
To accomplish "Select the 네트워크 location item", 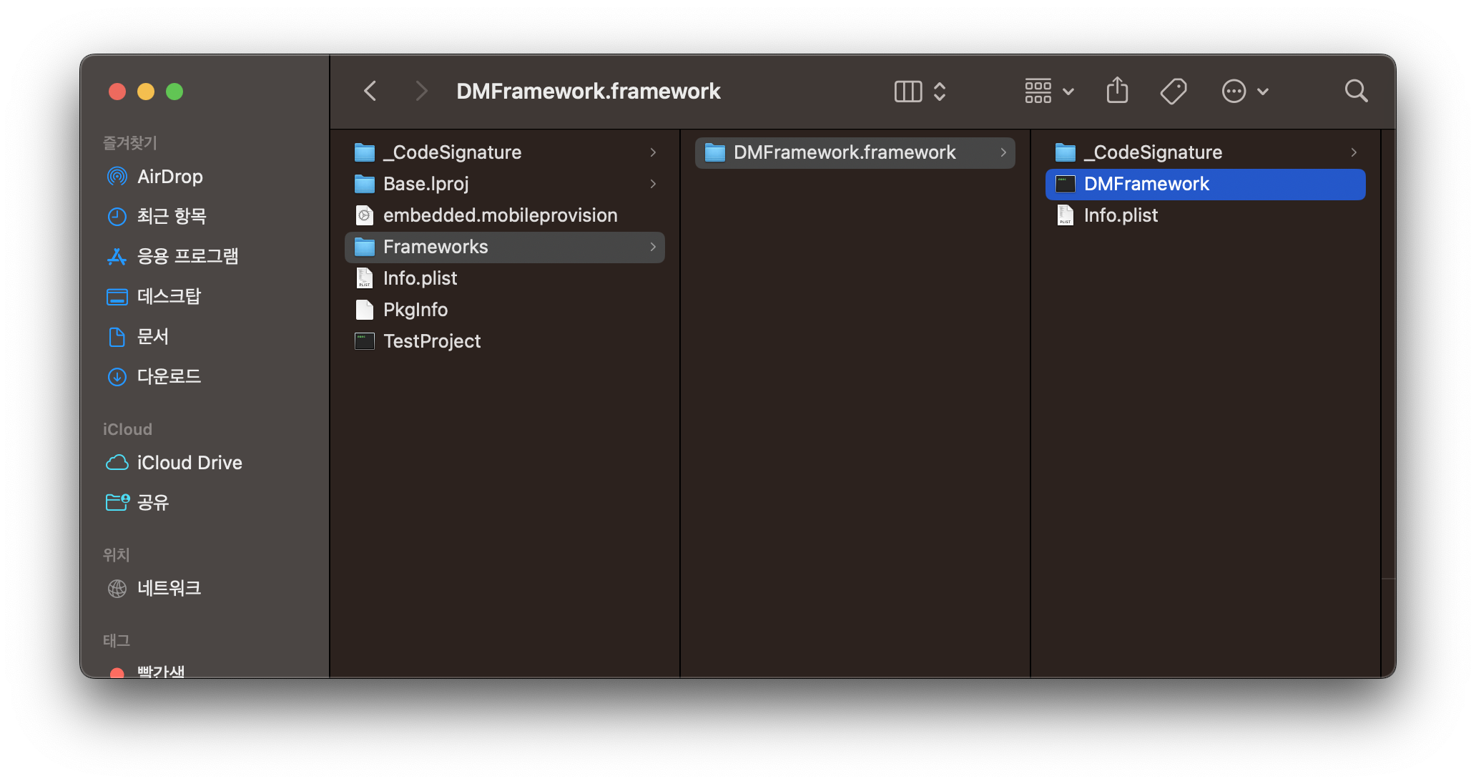I will (169, 588).
